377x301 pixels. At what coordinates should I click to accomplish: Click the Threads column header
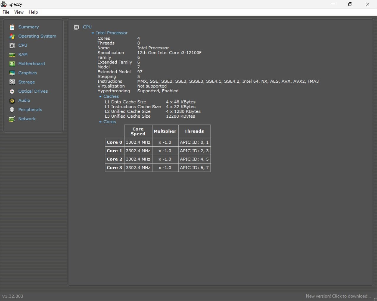click(194, 131)
